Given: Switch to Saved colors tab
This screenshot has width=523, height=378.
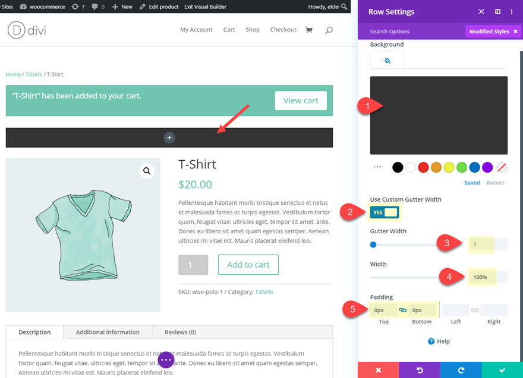Looking at the screenshot, I should pos(472,183).
